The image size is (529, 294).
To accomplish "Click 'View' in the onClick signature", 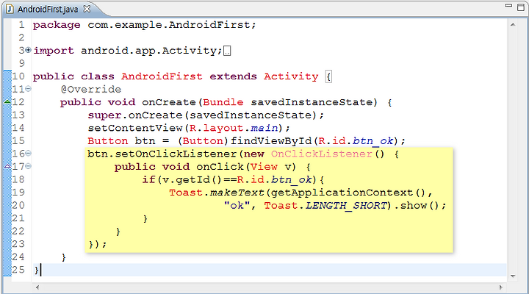I will point(264,167).
